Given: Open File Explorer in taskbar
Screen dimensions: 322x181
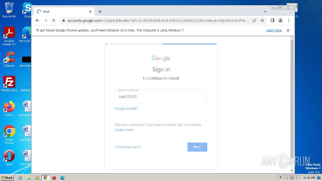Looking at the screenshot, I should pyautogui.click(x=28, y=178).
